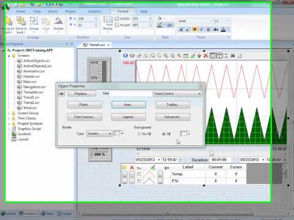Expand the Thin Clients folder
This screenshot has height=220, width=294.
(x=9, y=119)
